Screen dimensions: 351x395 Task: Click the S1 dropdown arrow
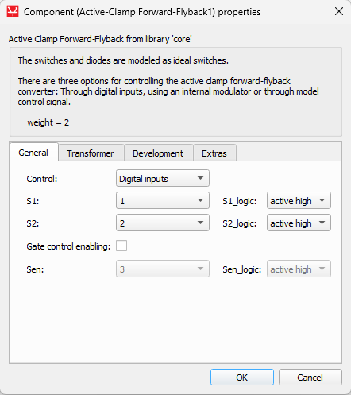[x=200, y=200]
